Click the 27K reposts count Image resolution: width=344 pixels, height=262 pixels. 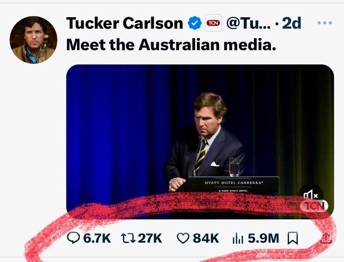coord(150,238)
